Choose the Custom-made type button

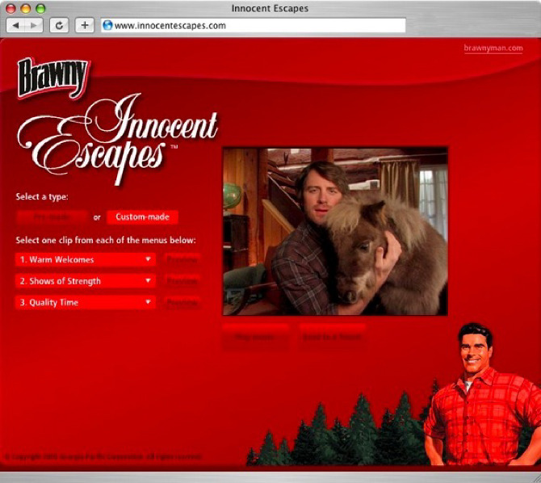tap(142, 217)
